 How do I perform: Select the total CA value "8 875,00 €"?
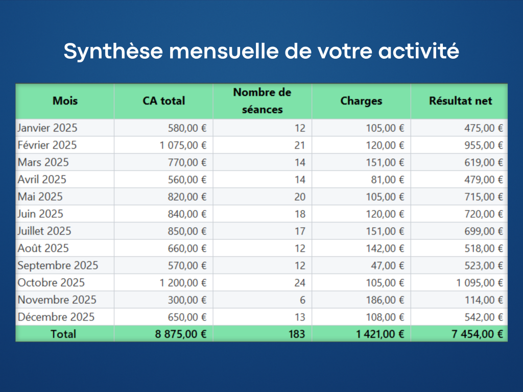click(x=180, y=334)
